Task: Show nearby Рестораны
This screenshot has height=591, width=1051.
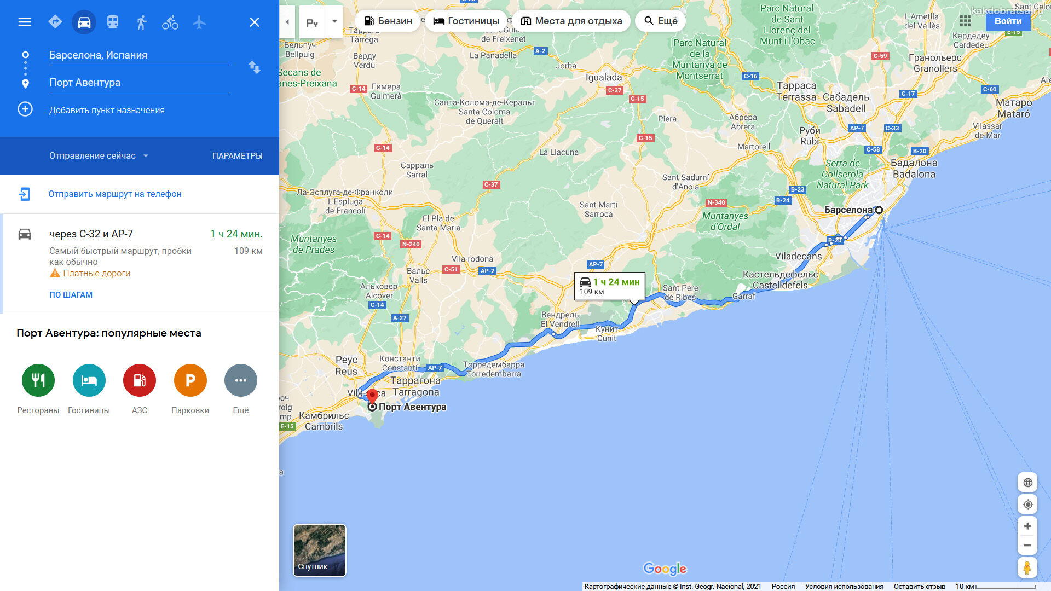Action: 38,380
